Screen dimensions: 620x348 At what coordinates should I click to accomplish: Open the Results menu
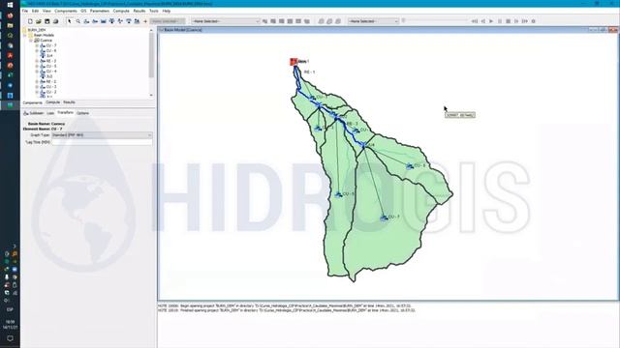point(139,11)
